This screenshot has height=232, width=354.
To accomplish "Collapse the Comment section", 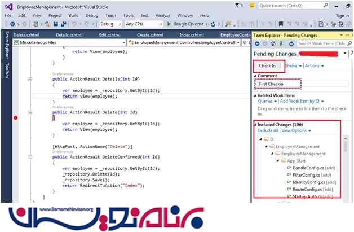I will 255,76.
